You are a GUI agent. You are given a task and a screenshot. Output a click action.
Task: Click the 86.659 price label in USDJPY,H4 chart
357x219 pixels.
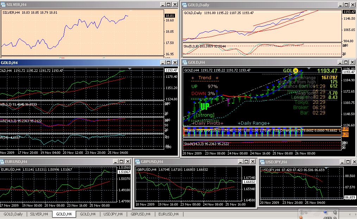[350, 198]
